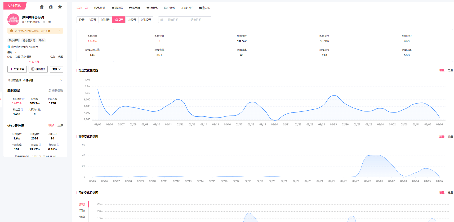The height and width of the screenshot is (222, 454).
Task: Switch fan trend chart to 总量
Action: (450, 70)
